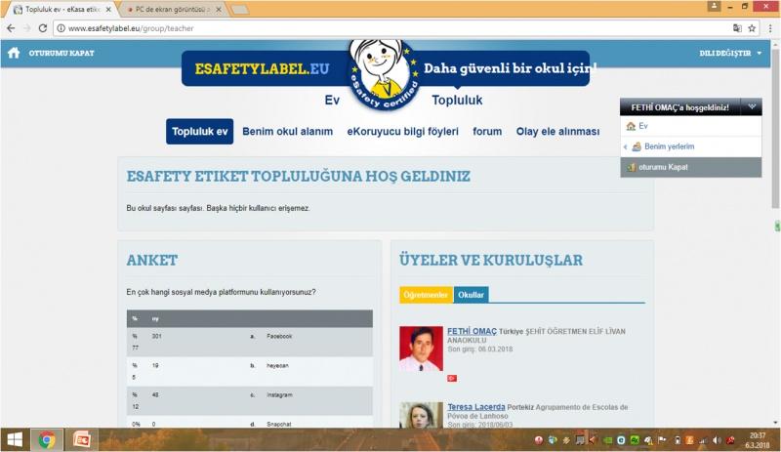Click the Teresa Lacerda member link
The width and height of the screenshot is (781, 452).
pos(478,407)
